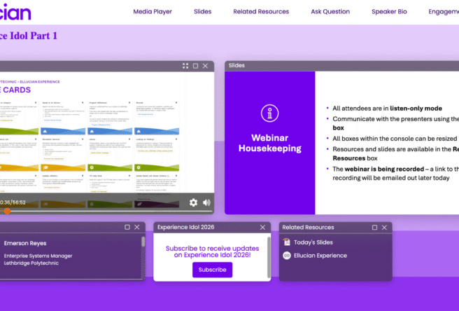
Task: Mute the video using speaker icon
Action: 206,202
